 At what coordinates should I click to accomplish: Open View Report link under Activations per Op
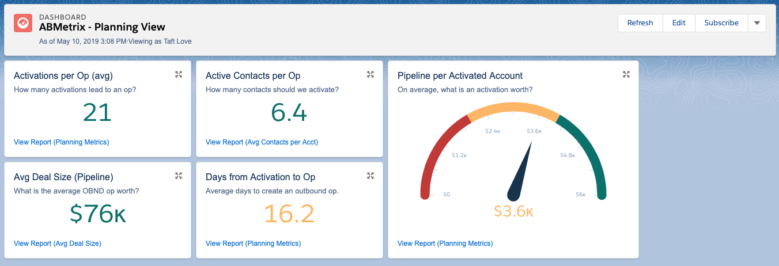tap(61, 142)
